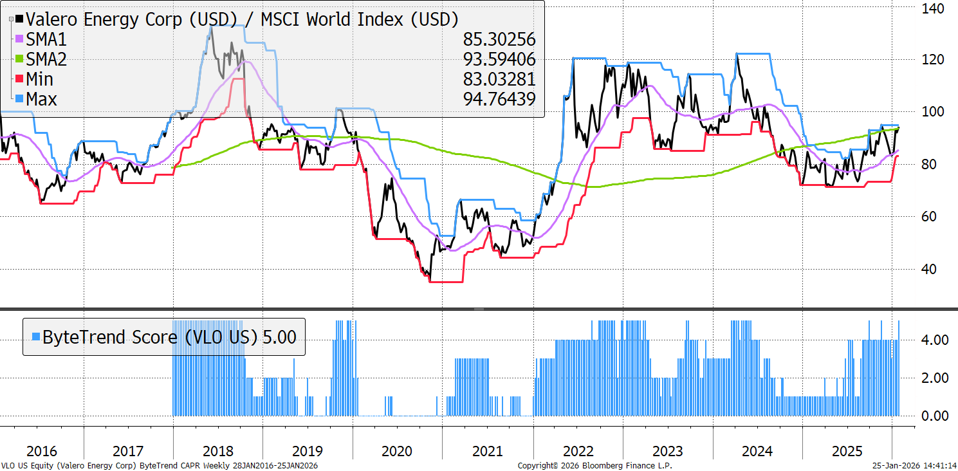
Task: Select the SMA1 legend label
Action: point(46,40)
